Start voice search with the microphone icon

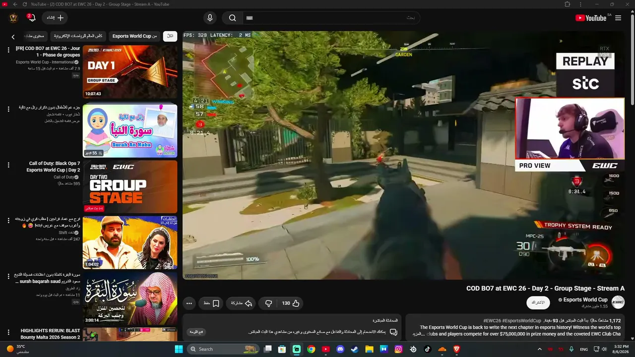210,18
